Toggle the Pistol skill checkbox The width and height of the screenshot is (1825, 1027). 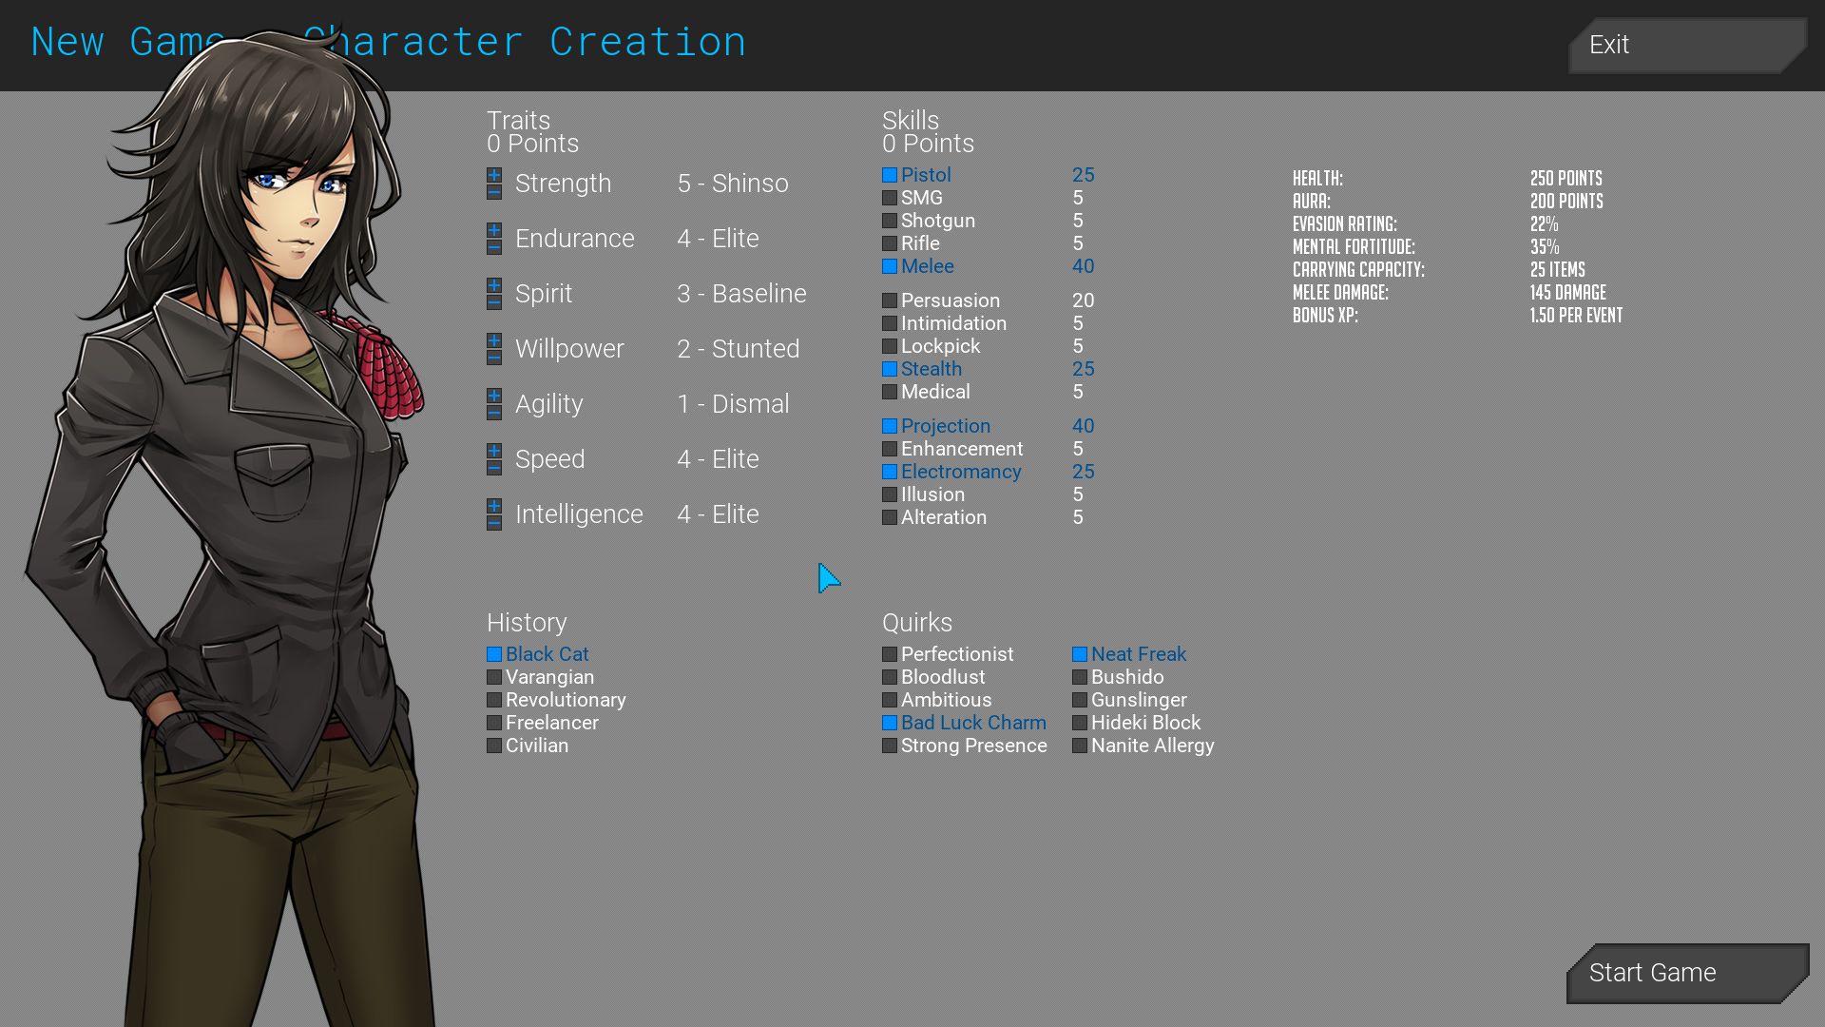pos(890,175)
